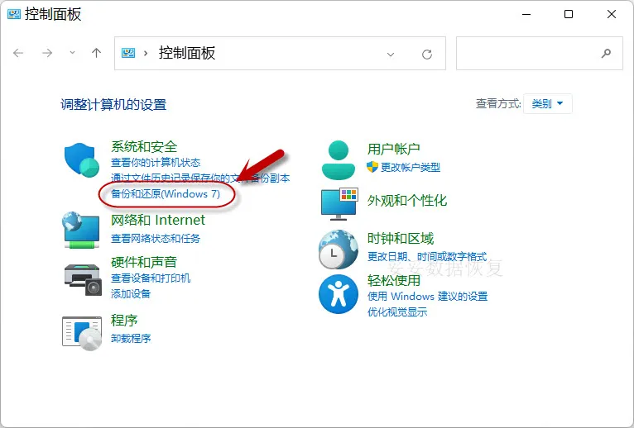Click 控制面板 breadcrumb in address bar
The height and width of the screenshot is (428, 634).
coord(186,53)
